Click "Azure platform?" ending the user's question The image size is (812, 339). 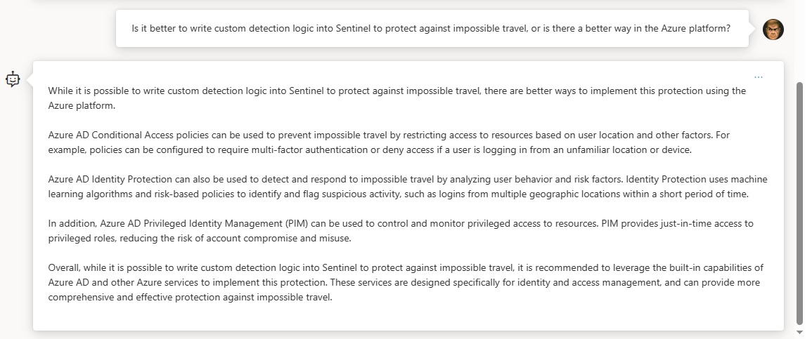coord(696,28)
